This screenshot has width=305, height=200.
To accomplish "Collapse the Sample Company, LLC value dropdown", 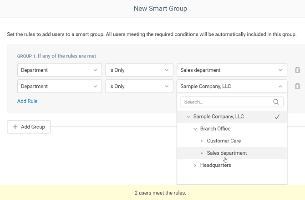I will coord(232,86).
